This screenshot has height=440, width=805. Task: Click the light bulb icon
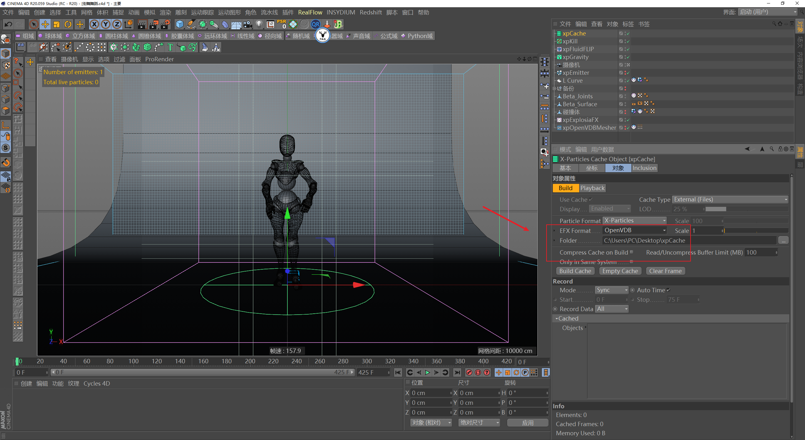pyautogui.click(x=259, y=24)
